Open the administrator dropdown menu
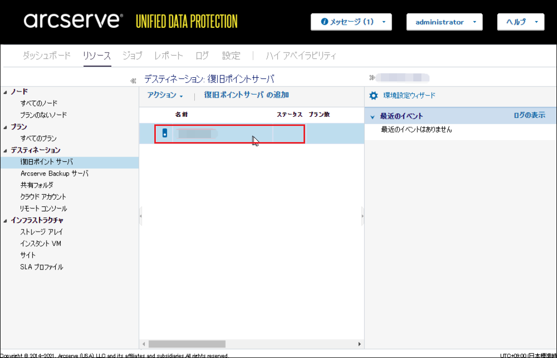This screenshot has height=358, width=557. pyautogui.click(x=444, y=22)
